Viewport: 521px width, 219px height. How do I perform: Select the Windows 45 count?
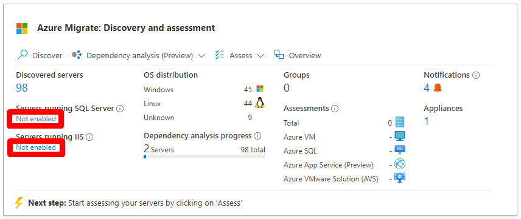[x=248, y=89]
